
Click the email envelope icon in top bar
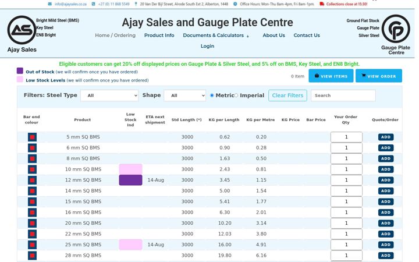pos(50,4)
